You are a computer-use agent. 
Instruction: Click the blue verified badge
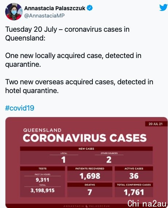pyautogui.click(x=89, y=8)
